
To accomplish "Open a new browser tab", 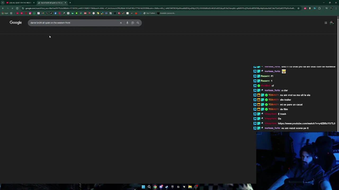I will [x=70, y=3].
